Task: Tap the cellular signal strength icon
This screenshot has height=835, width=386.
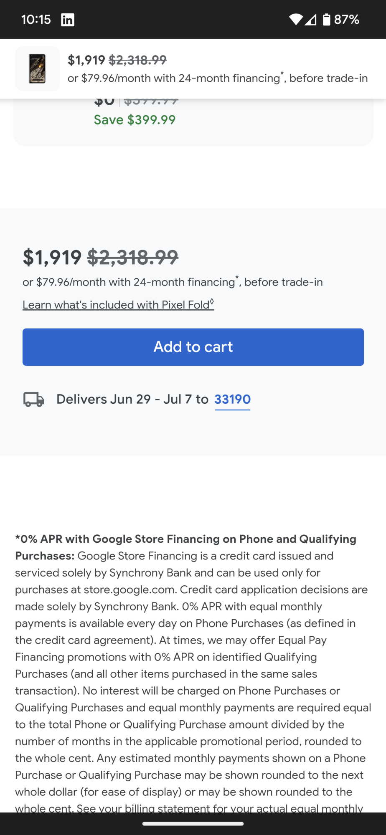Action: pos(310,19)
